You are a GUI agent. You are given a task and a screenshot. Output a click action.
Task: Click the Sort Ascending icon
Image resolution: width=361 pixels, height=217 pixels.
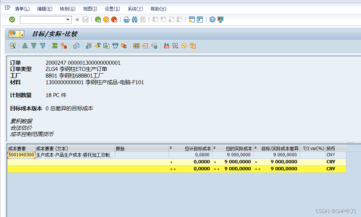pos(25,46)
